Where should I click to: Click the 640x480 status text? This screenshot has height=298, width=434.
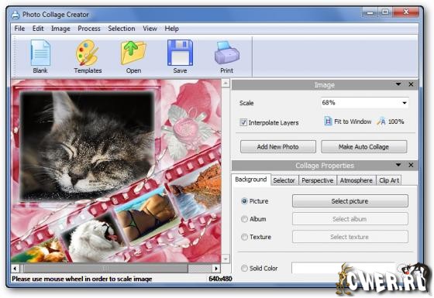coord(220,279)
